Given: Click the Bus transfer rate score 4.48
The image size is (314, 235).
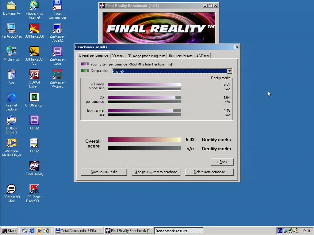Looking at the screenshot, I should [227, 110].
